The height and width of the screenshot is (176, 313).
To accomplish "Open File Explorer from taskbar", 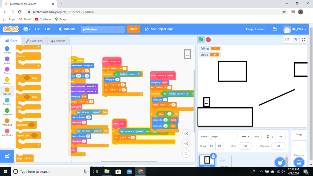I will pos(107,171).
